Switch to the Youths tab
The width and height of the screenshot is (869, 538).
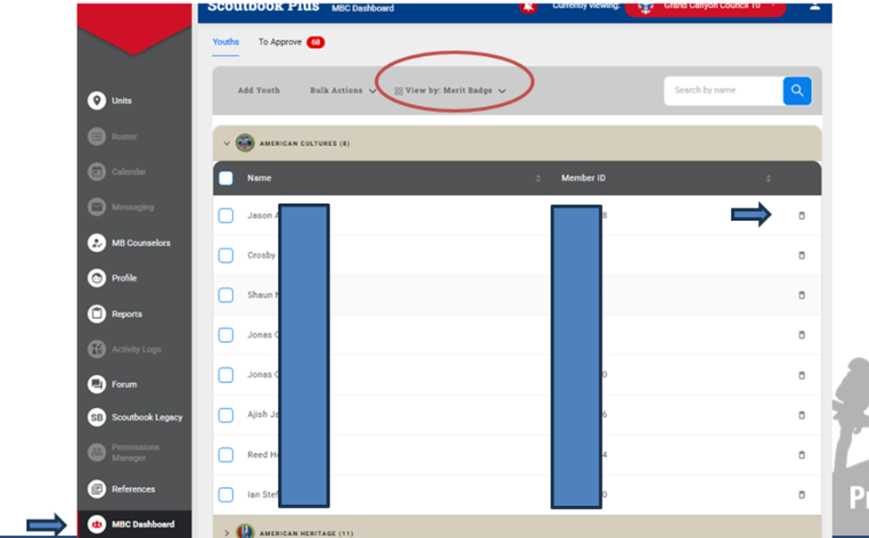click(x=225, y=42)
